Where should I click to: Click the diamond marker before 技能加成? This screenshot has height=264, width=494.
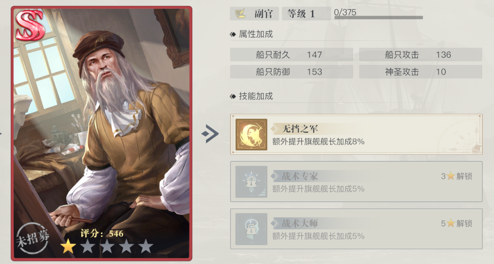[x=233, y=96]
